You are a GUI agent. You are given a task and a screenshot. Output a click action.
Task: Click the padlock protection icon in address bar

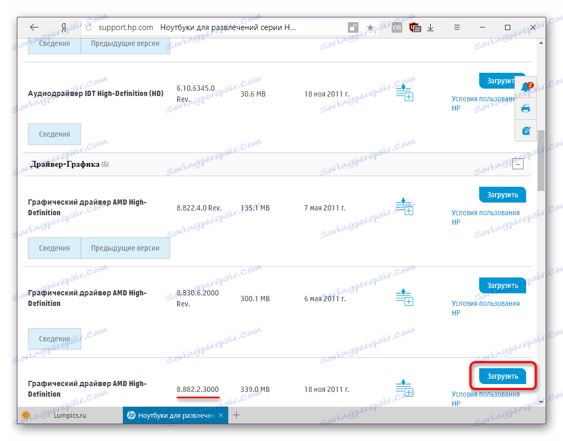tap(353, 27)
